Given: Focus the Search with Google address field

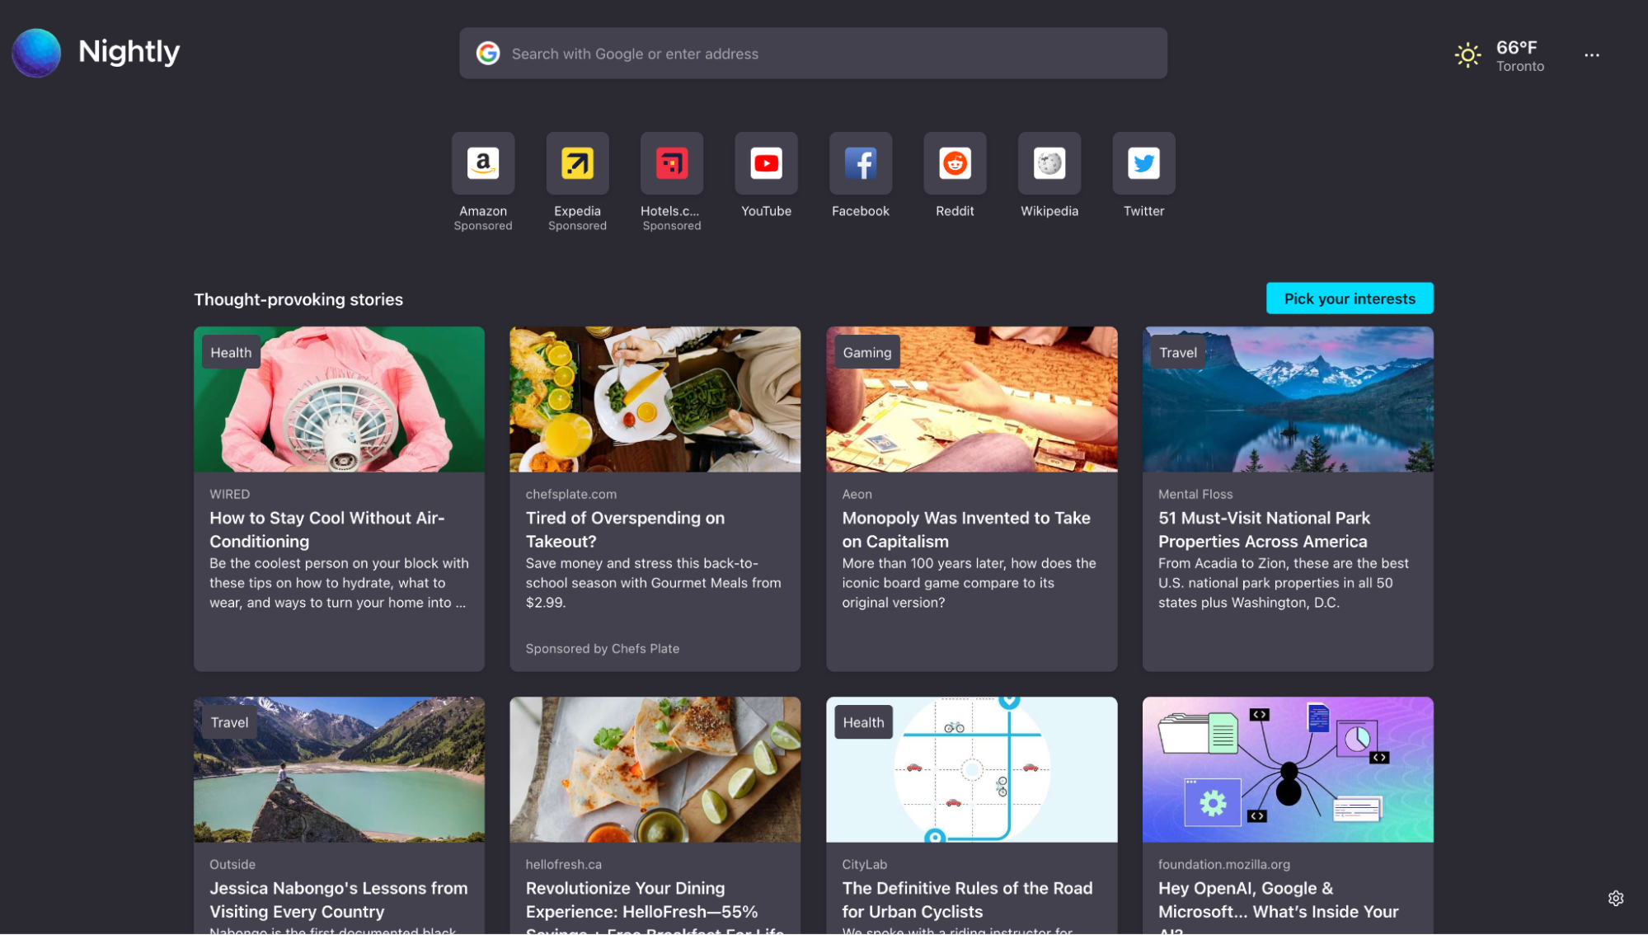Looking at the screenshot, I should tap(813, 54).
